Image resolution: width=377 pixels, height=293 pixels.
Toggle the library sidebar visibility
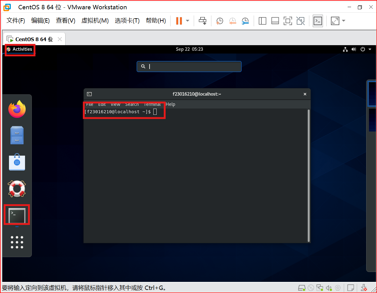(262, 21)
